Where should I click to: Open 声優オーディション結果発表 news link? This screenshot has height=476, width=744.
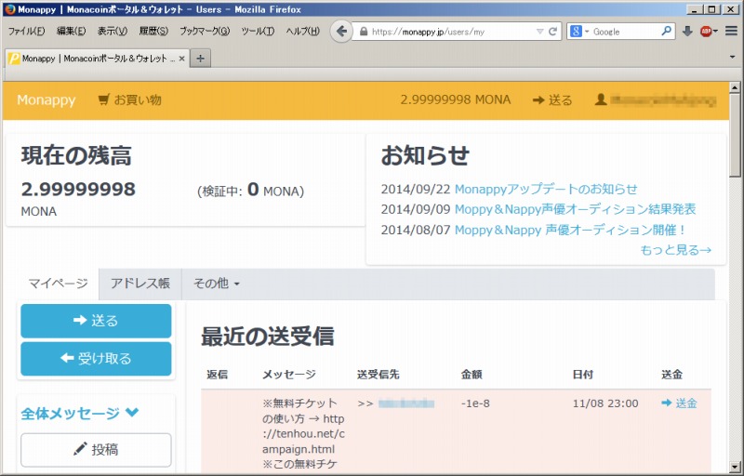pyautogui.click(x=575, y=209)
